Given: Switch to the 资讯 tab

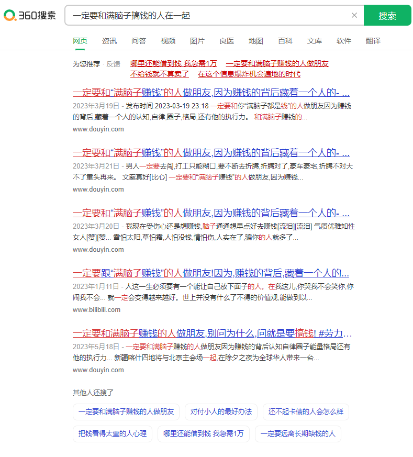Looking at the screenshot, I should (109, 41).
